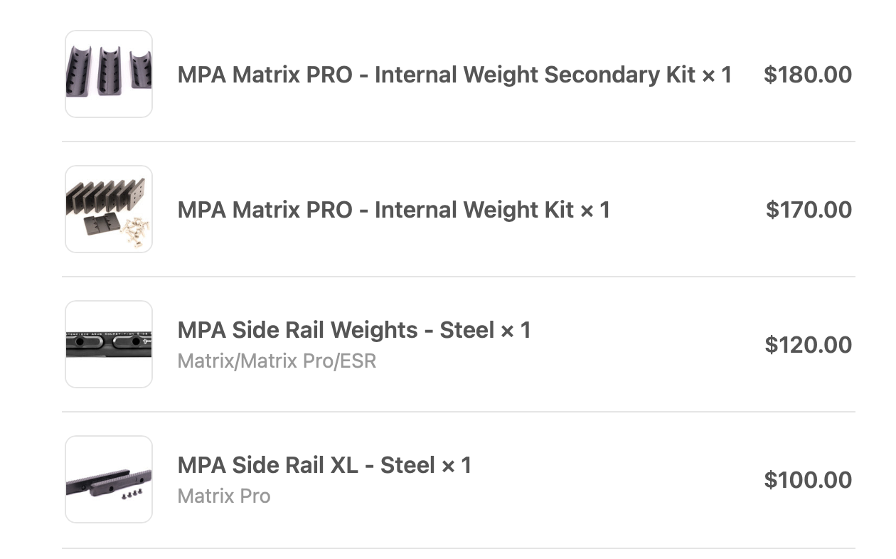Image resolution: width=896 pixels, height=559 pixels.
Task: Select the Side Rail XL Steel thumbnail
Action: [109, 479]
